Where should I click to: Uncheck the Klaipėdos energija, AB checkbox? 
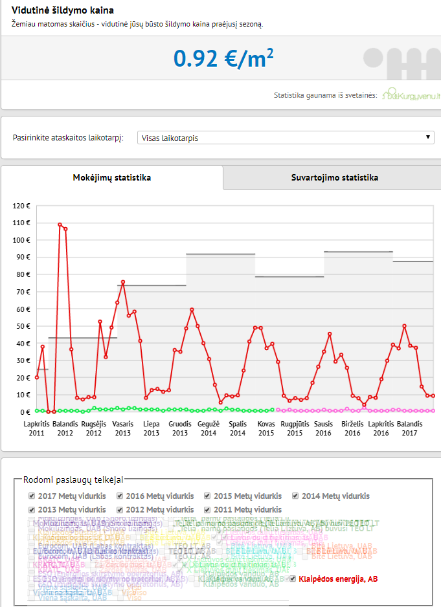293,579
